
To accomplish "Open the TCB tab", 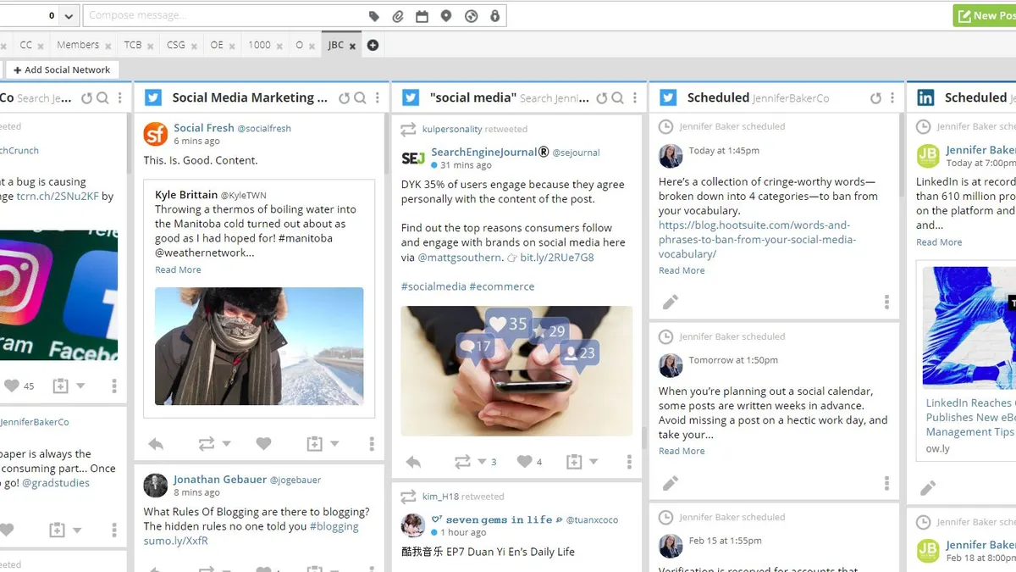I will pos(133,45).
